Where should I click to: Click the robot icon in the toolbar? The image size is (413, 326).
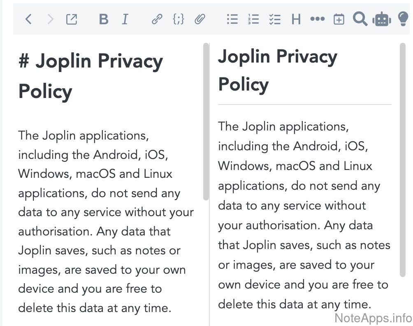tap(381, 19)
